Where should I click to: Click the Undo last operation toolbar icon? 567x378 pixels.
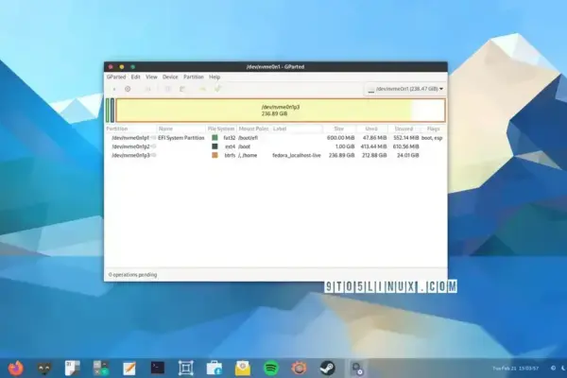[202, 89]
